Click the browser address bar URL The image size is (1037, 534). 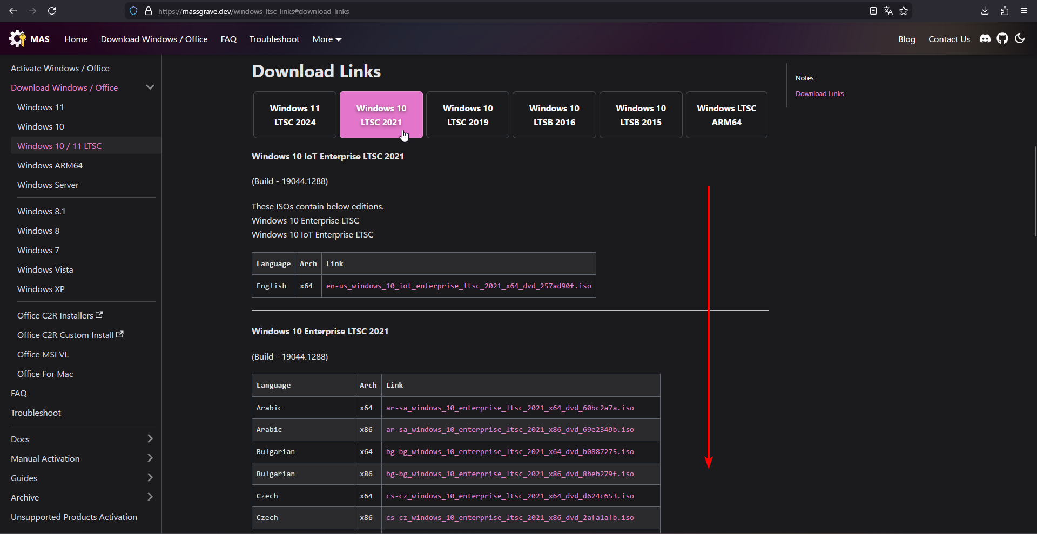click(253, 11)
